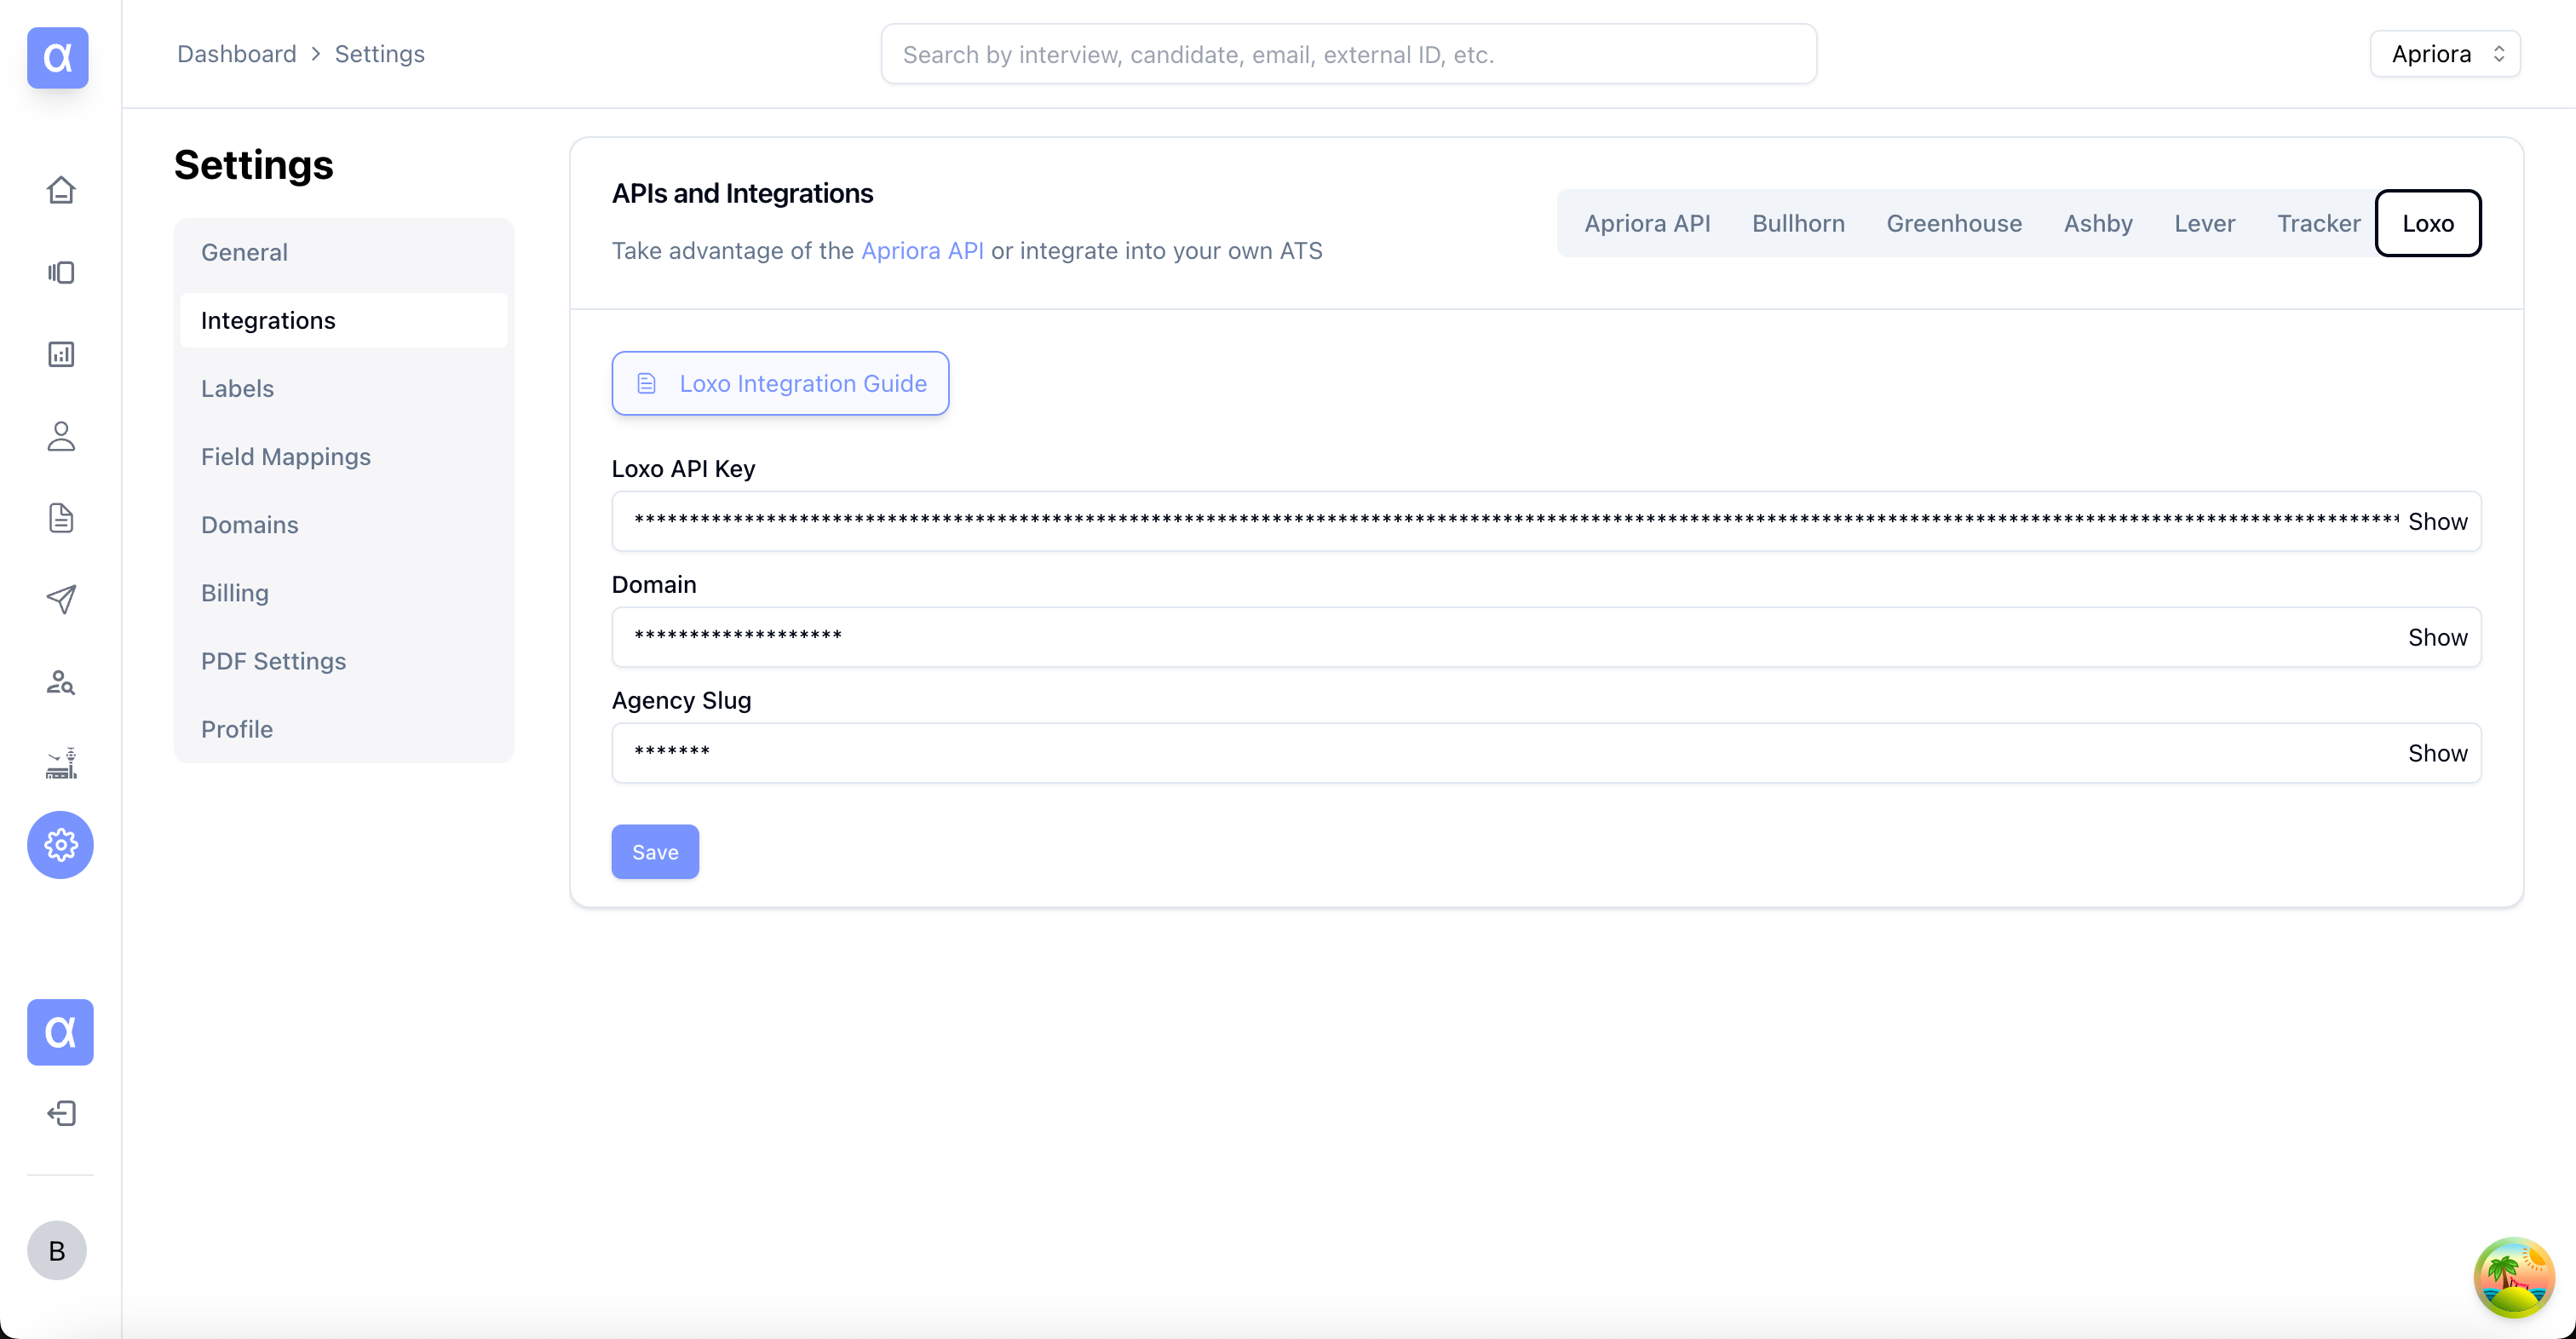Go to Dashboard breadcrumb
Viewport: 2576px width, 1339px height.
236,54
